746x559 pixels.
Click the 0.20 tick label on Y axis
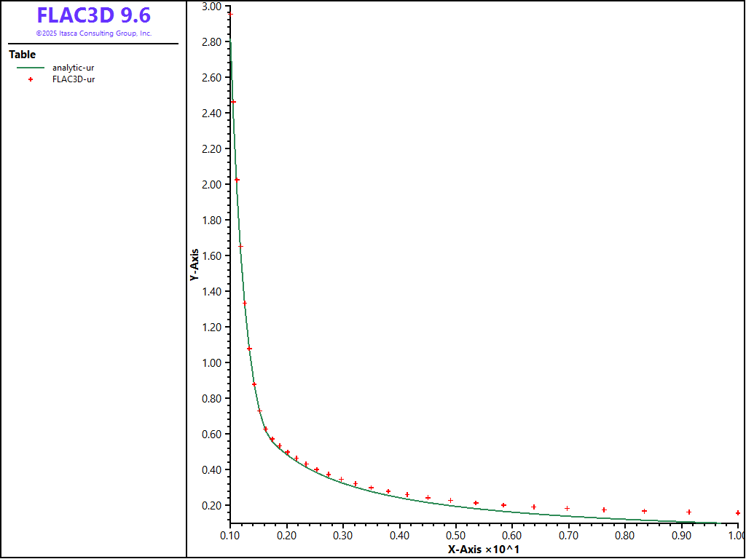point(211,506)
